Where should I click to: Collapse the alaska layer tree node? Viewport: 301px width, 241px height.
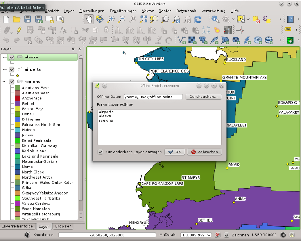coord(4,57)
